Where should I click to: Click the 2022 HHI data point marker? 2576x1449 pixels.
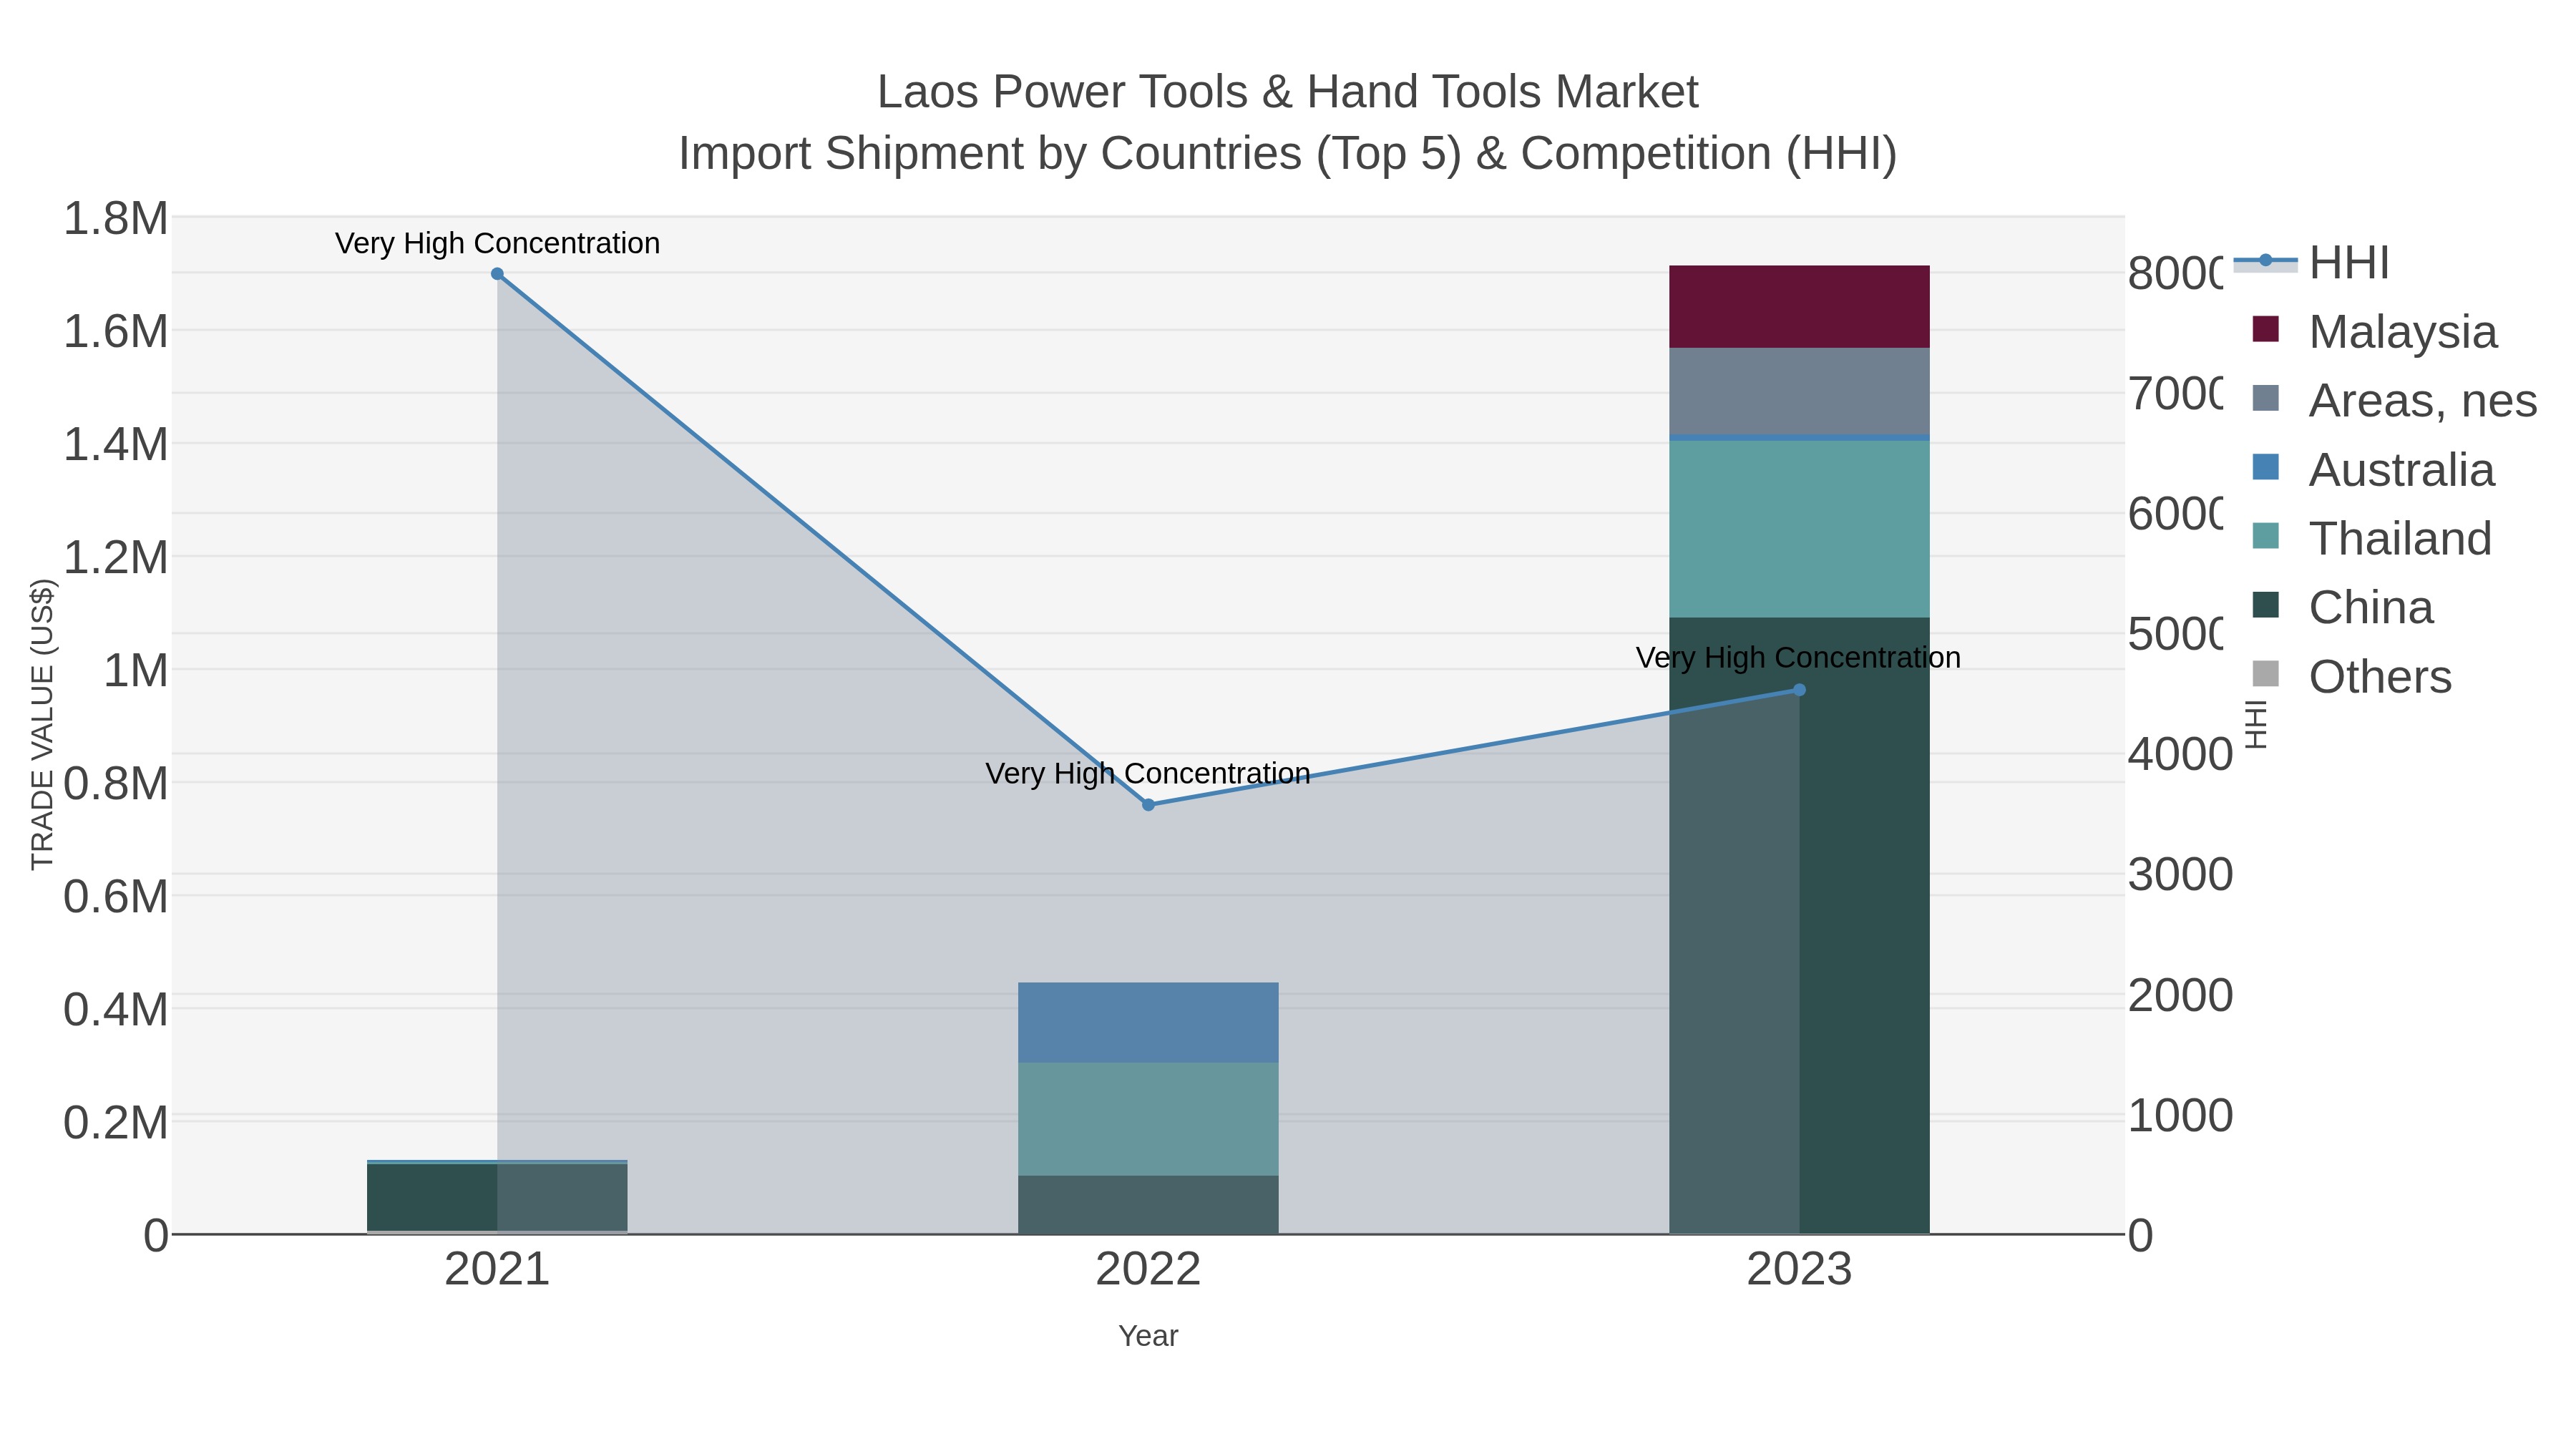pyautogui.click(x=1148, y=805)
